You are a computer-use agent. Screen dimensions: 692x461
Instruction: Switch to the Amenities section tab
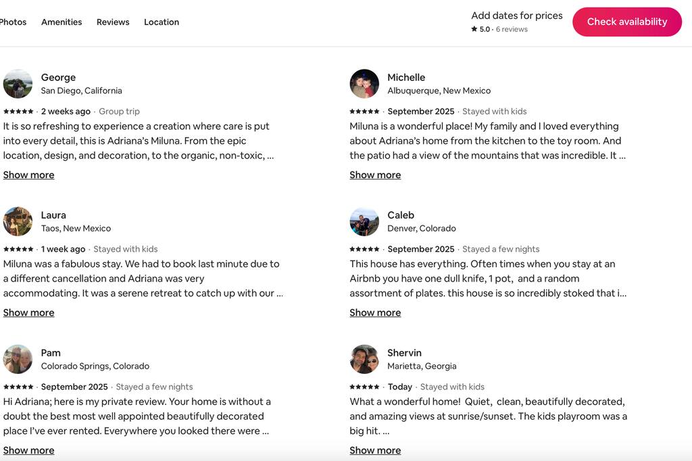pyautogui.click(x=61, y=22)
